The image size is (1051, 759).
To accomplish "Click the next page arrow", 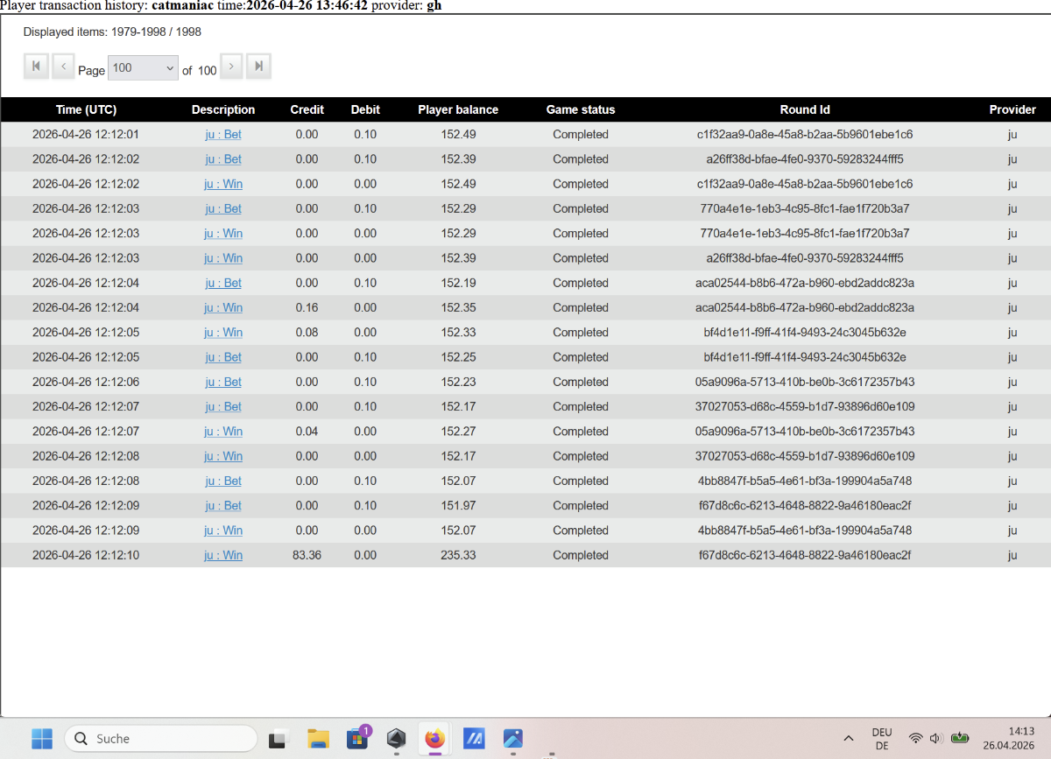I will pos(231,67).
